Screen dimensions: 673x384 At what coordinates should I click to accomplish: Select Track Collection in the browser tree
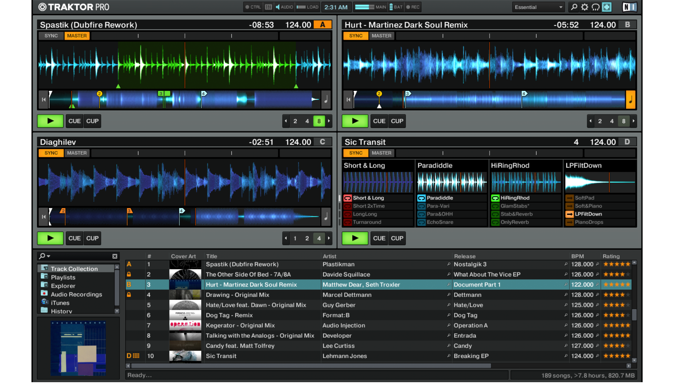pos(74,268)
